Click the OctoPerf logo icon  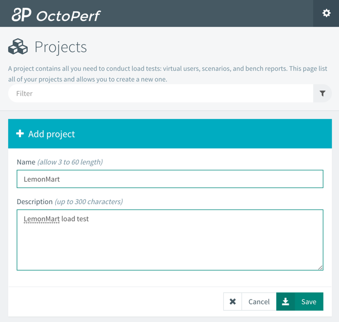[21, 14]
